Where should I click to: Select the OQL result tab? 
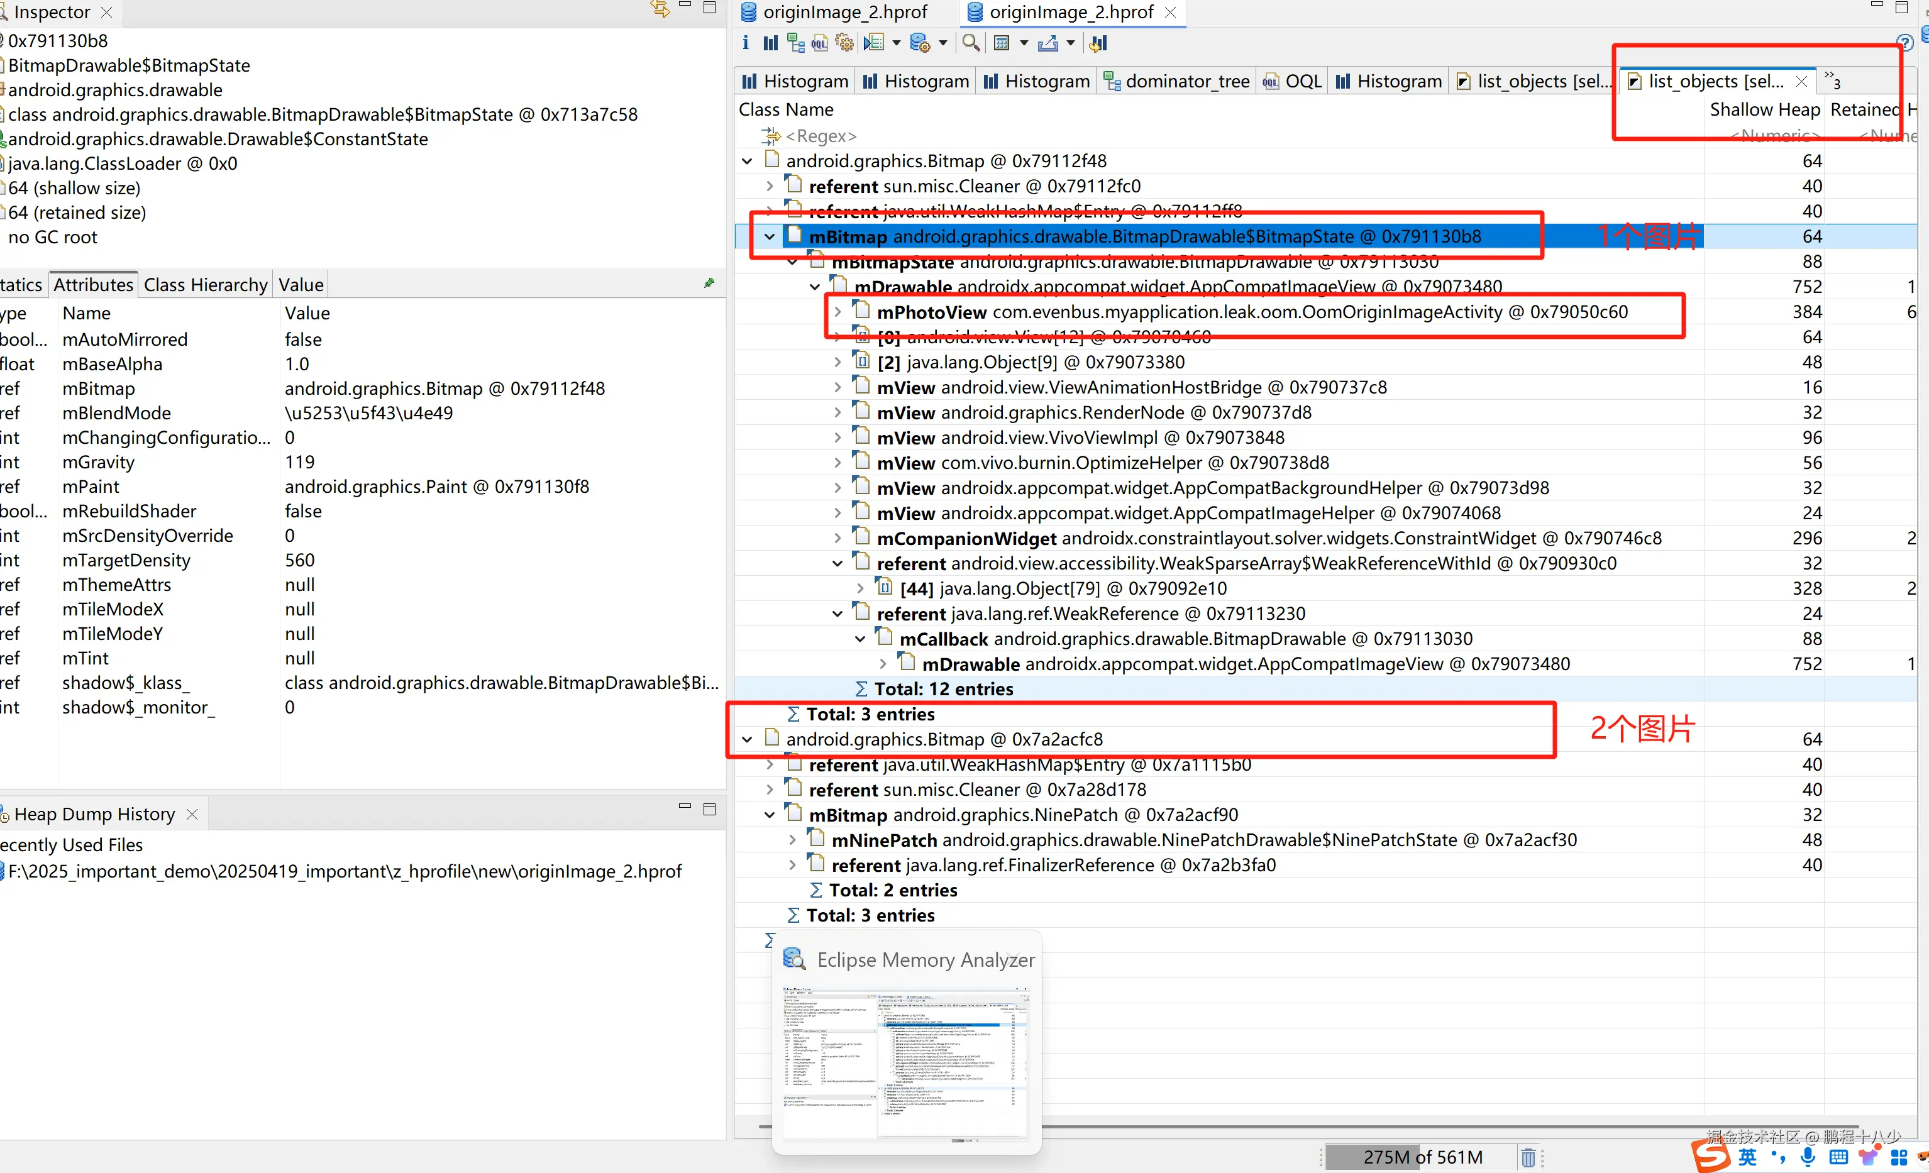point(1293,81)
